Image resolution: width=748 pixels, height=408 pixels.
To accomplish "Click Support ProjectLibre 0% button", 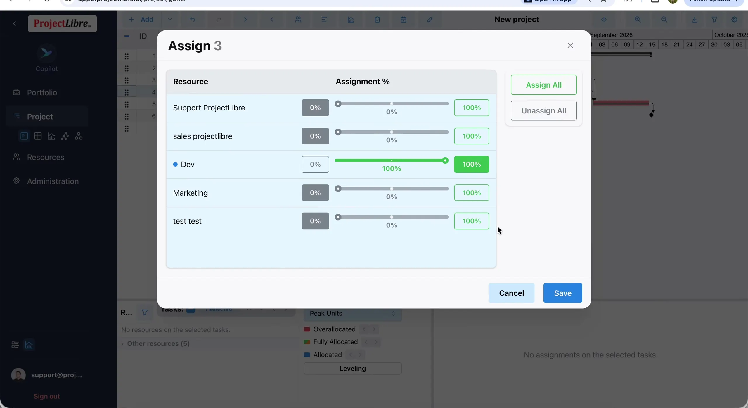I will click(315, 108).
